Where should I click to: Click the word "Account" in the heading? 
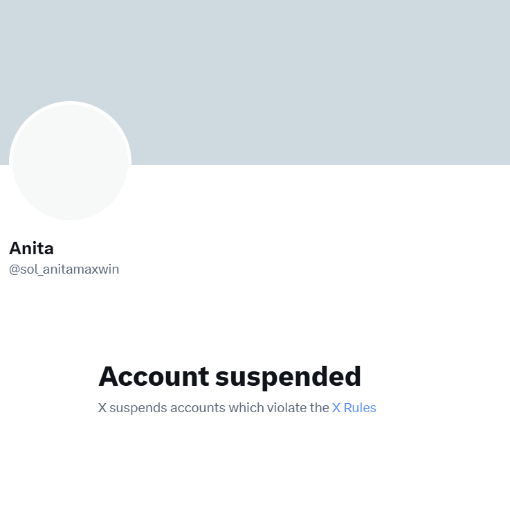pyautogui.click(x=154, y=376)
